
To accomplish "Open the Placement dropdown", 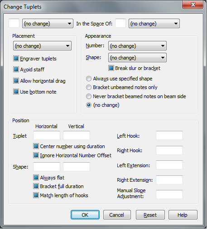I will pos(42,46).
